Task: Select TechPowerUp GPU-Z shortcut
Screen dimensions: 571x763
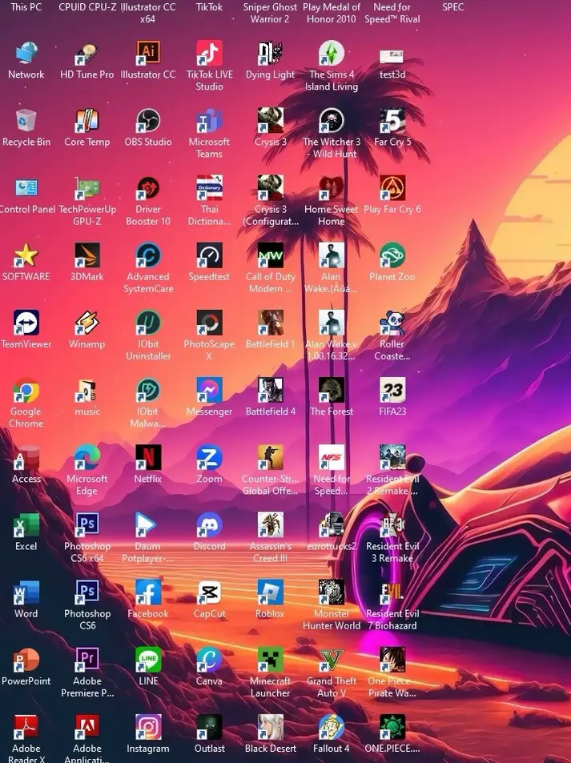Action: (x=87, y=188)
